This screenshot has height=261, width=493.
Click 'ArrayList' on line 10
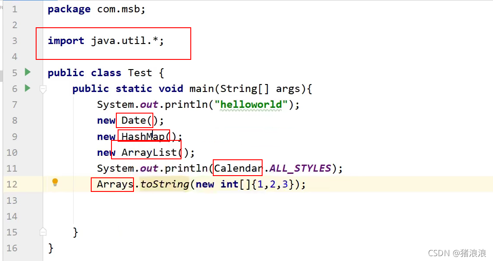click(149, 153)
